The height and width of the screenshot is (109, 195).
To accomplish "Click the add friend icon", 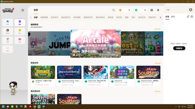I will [188, 17].
